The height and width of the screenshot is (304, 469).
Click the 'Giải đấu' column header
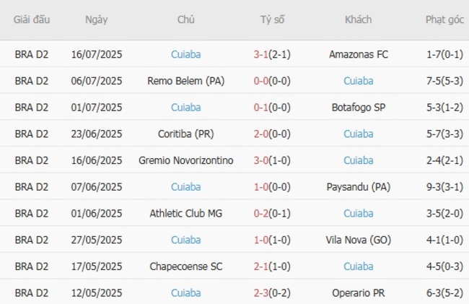pos(32,19)
